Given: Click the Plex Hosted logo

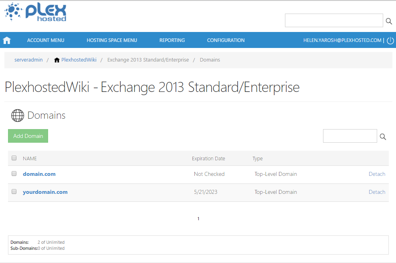Looking at the screenshot, I should pos(35,12).
